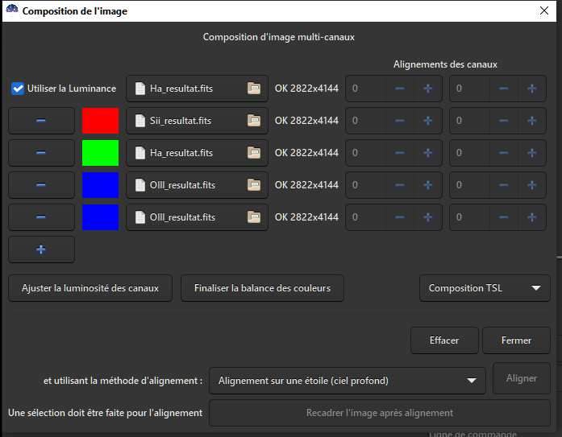Open the luminance file Ha_resultat.fits chooser

(197, 89)
